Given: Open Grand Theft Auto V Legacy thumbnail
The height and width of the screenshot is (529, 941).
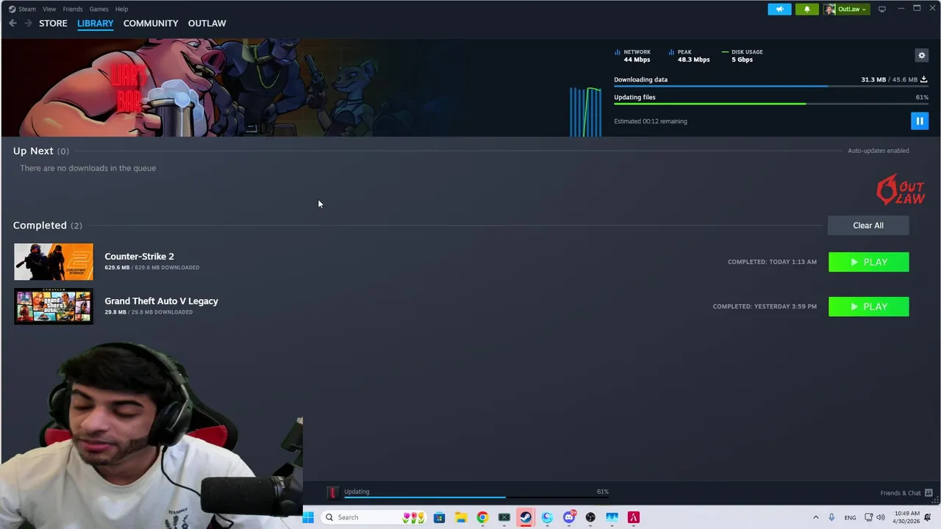Looking at the screenshot, I should tap(54, 306).
